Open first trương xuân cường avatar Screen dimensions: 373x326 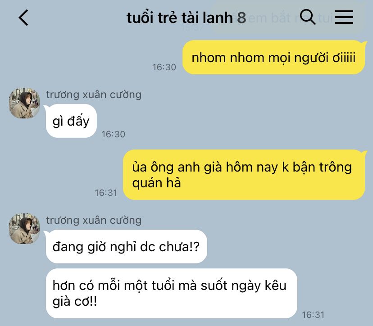(24, 103)
